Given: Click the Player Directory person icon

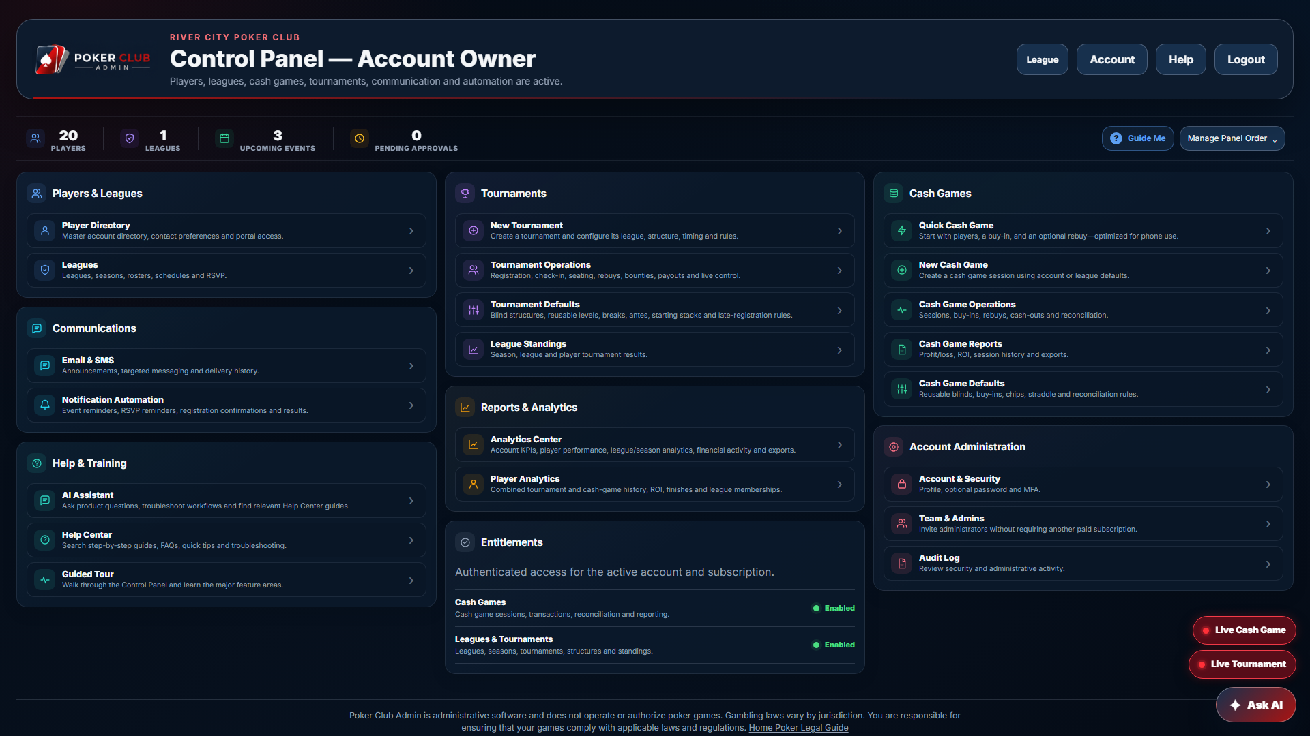Looking at the screenshot, I should click(45, 231).
